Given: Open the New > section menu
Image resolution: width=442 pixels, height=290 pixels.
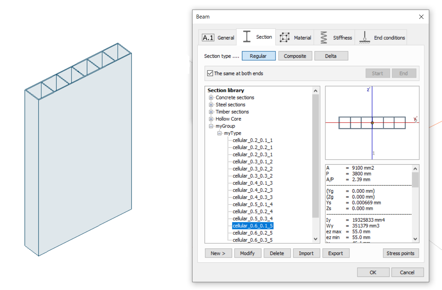Looking at the screenshot, I should point(218,253).
